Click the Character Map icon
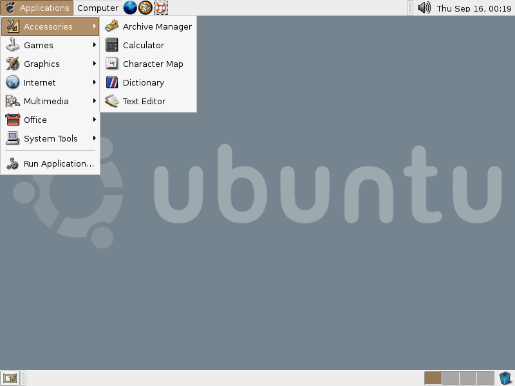 click(112, 64)
